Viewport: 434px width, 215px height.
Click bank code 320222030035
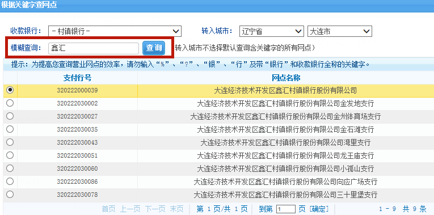click(78, 129)
